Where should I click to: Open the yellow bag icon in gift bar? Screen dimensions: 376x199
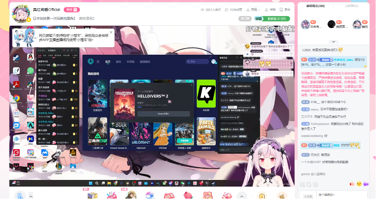click(282, 196)
